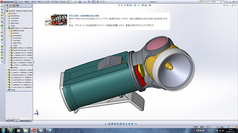Click the Save icon in the top toolbar

(80, 2)
